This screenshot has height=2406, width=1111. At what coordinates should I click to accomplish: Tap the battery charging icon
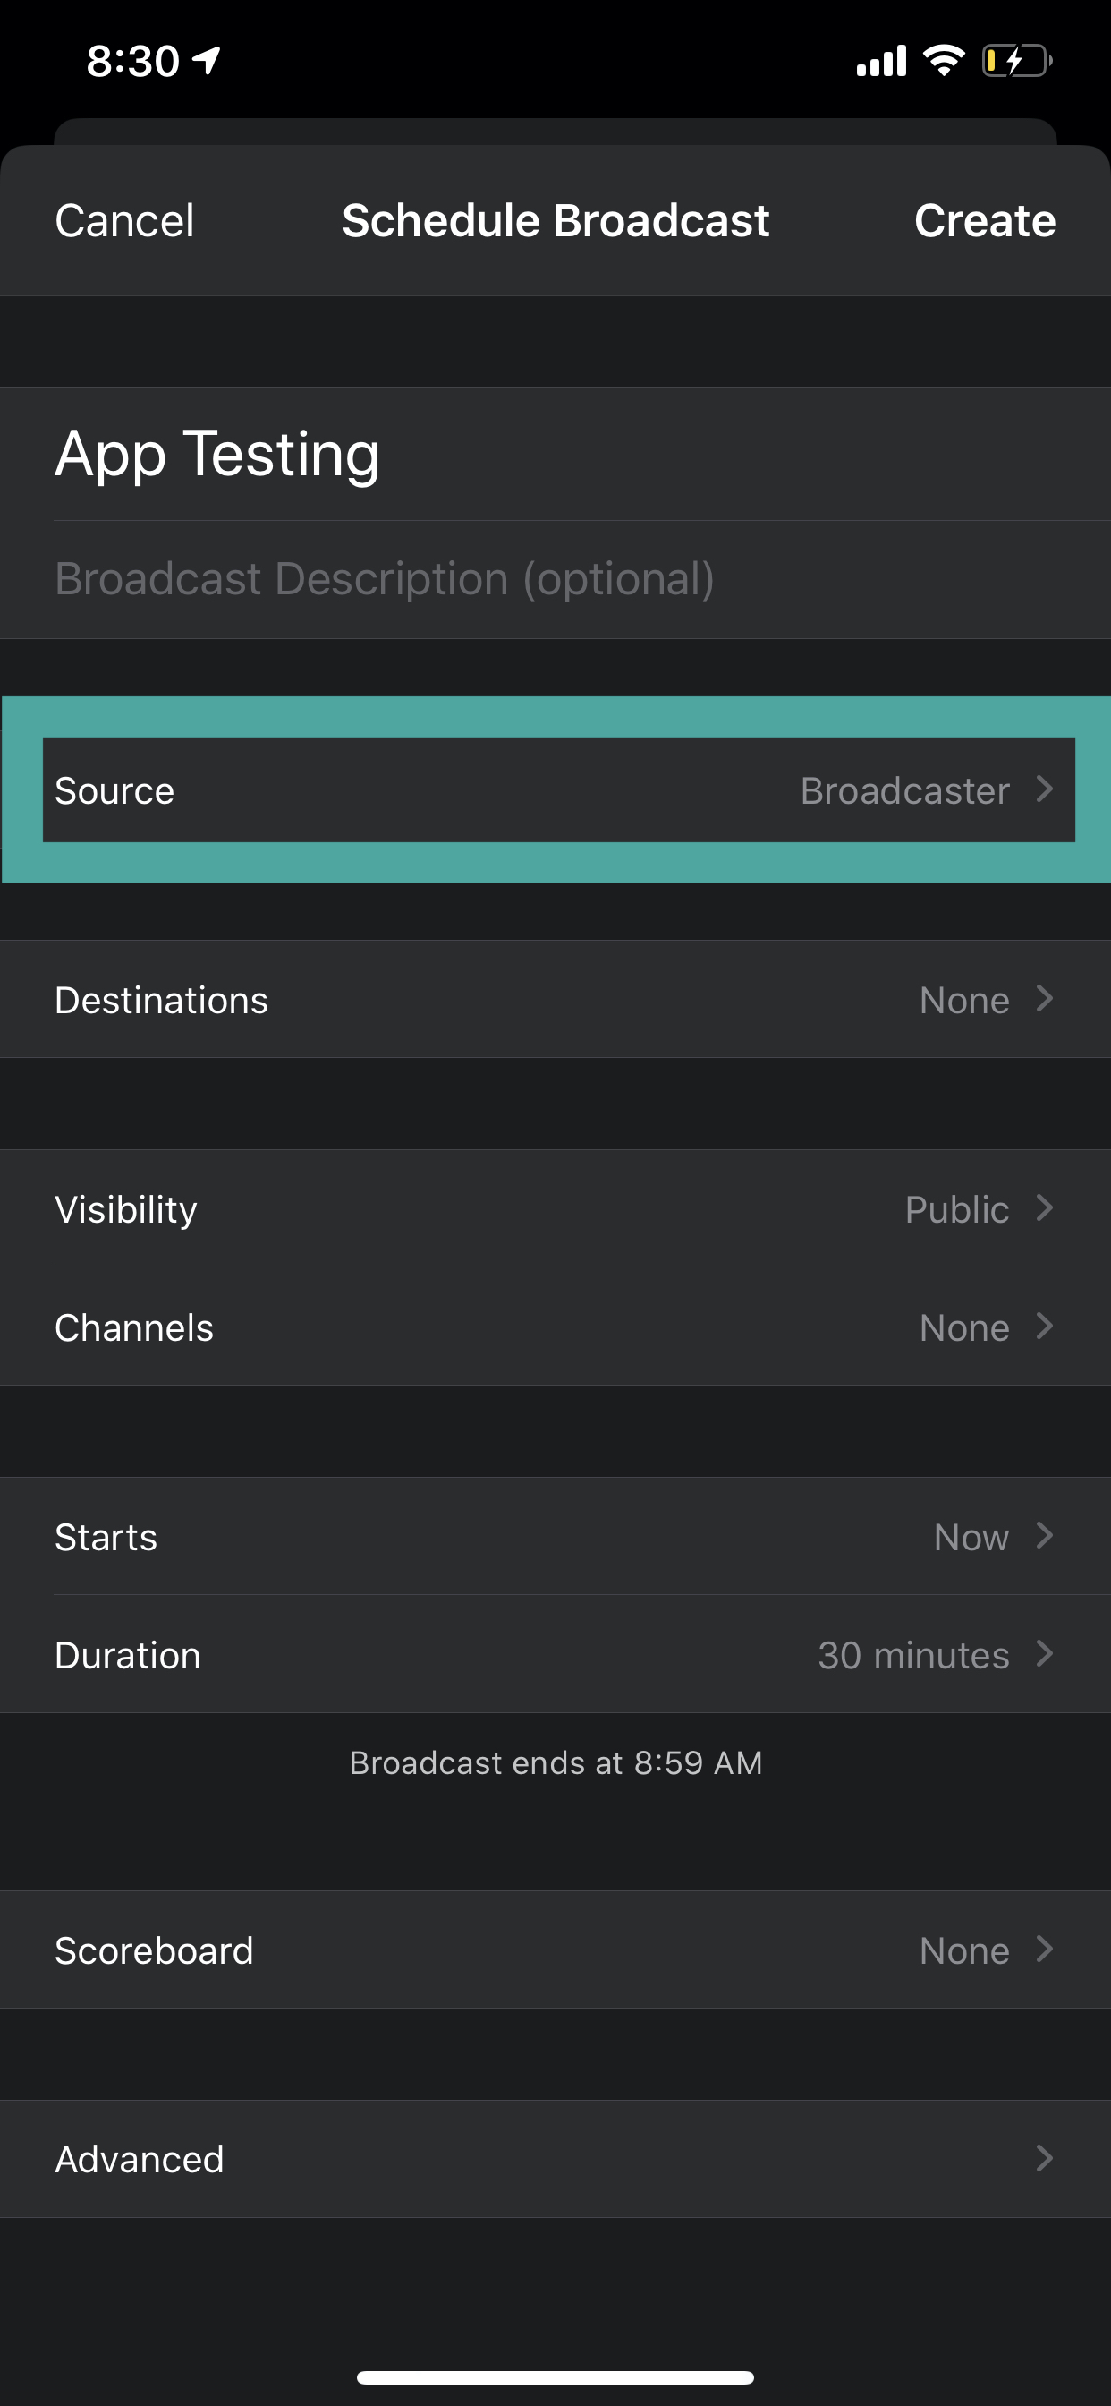click(x=1016, y=62)
